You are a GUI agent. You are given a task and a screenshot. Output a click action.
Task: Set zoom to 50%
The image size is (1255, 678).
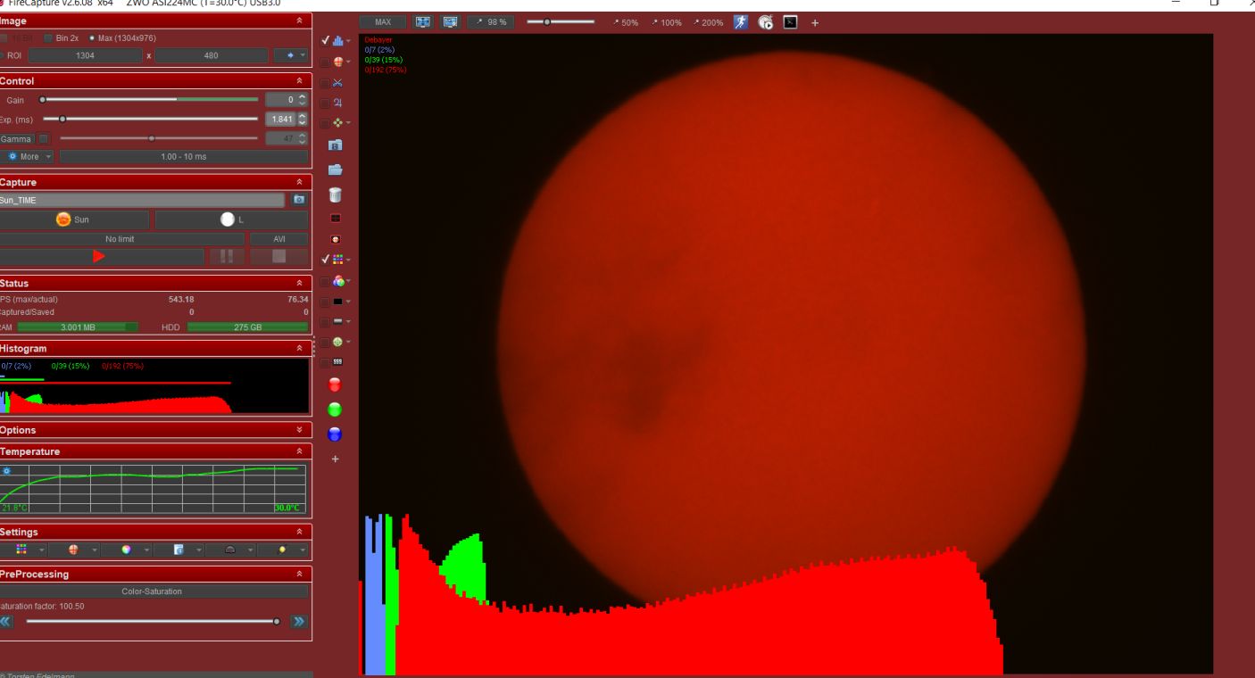pos(625,22)
